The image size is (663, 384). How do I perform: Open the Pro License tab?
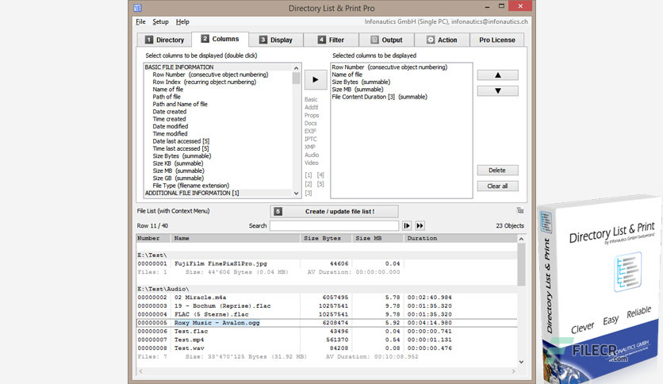tap(496, 40)
